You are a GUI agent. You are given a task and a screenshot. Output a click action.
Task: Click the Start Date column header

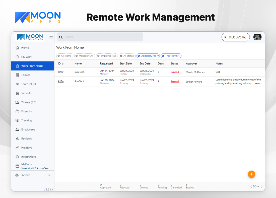[125, 63]
